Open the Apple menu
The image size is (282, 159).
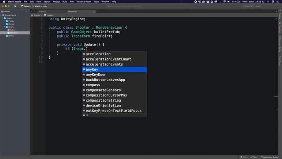pyautogui.click(x=4, y=2)
